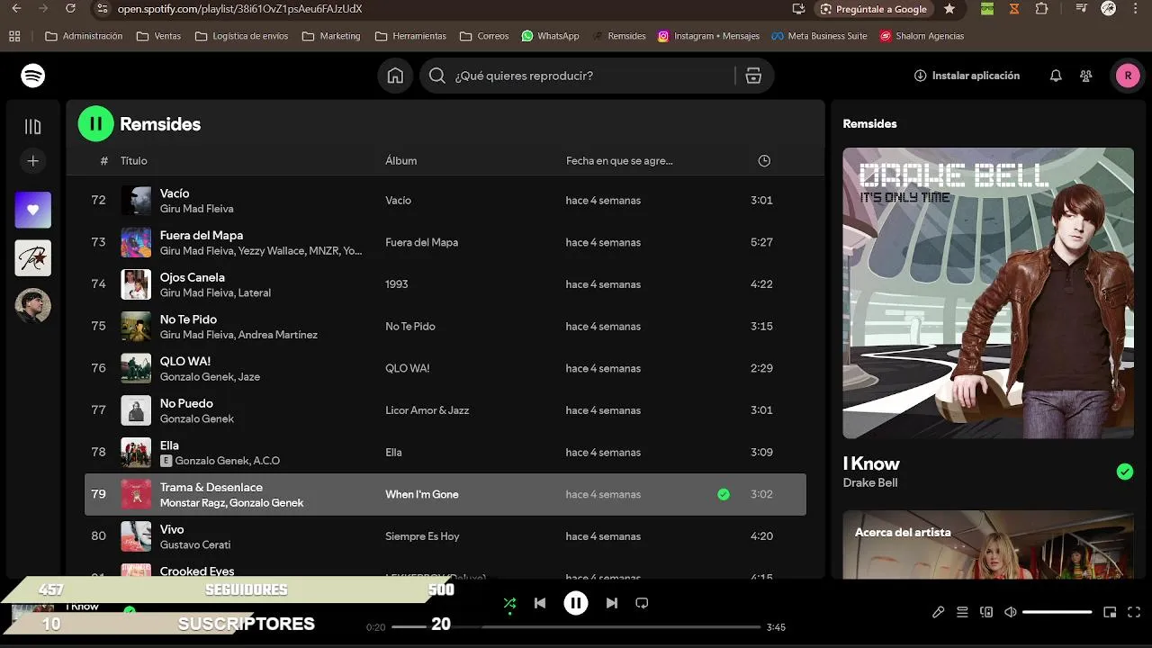This screenshot has width=1152, height=648.
Task: Open artist link Gustavo Cerati
Action: tap(195, 545)
